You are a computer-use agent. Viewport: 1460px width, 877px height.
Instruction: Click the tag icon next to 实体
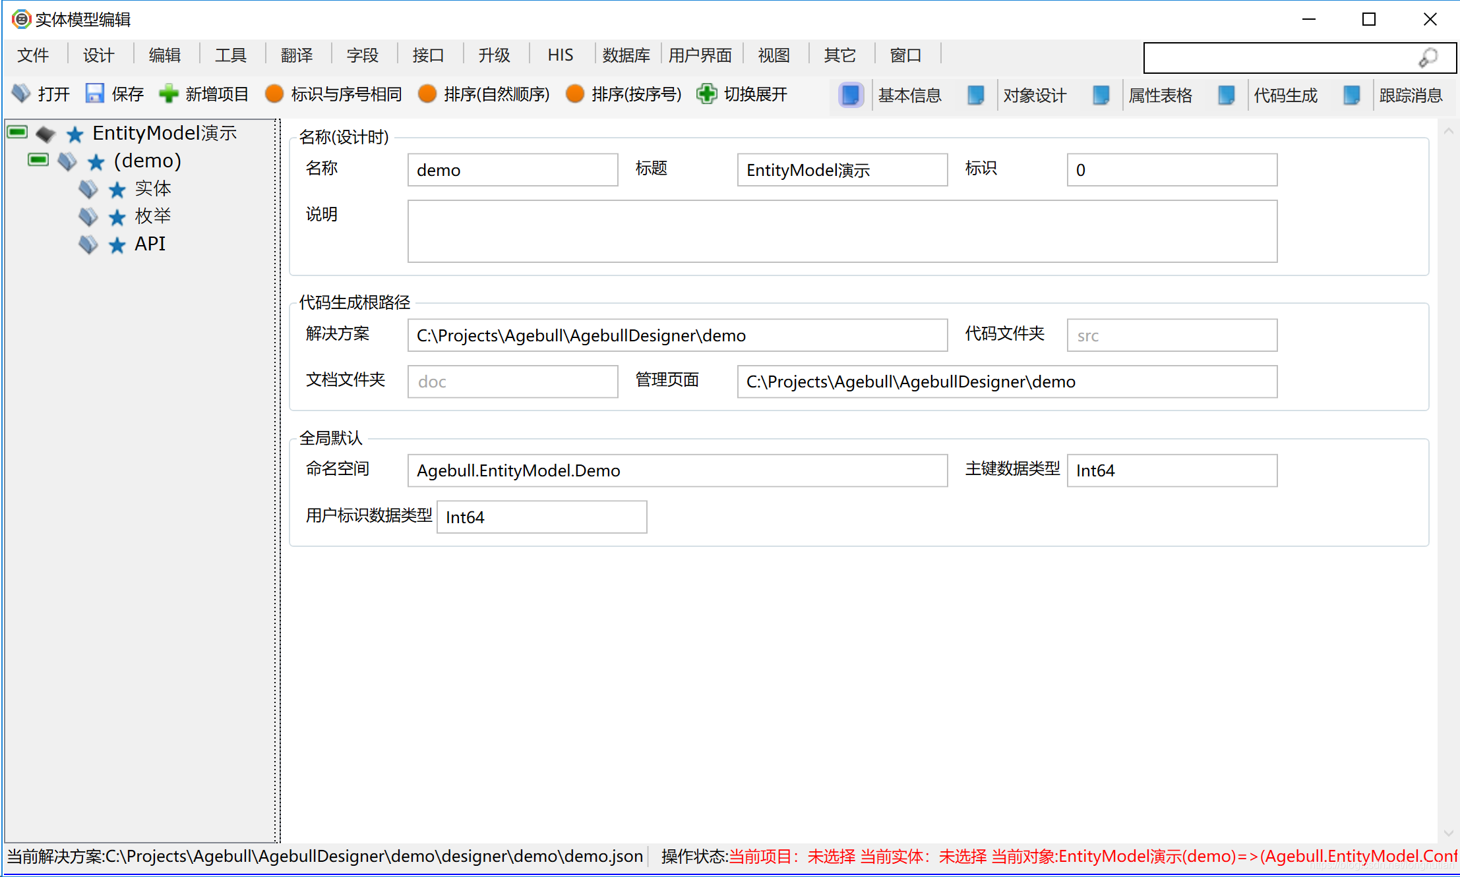(88, 190)
